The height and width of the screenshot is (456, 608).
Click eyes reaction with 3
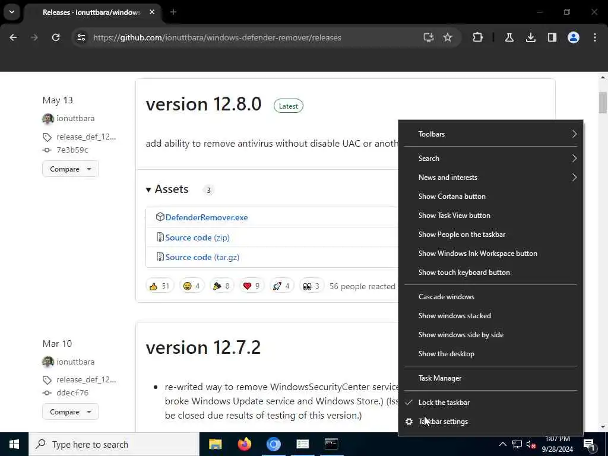311,286
